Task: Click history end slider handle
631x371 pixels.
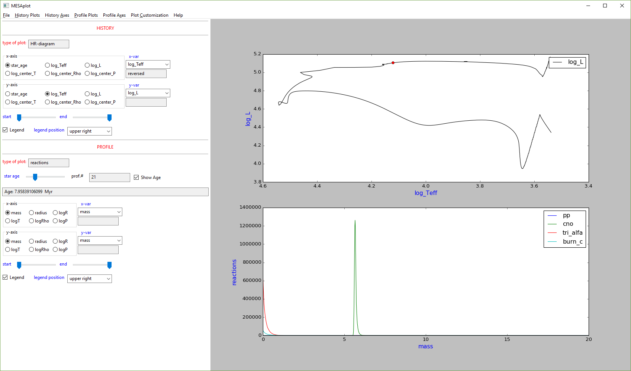Action: tap(109, 118)
